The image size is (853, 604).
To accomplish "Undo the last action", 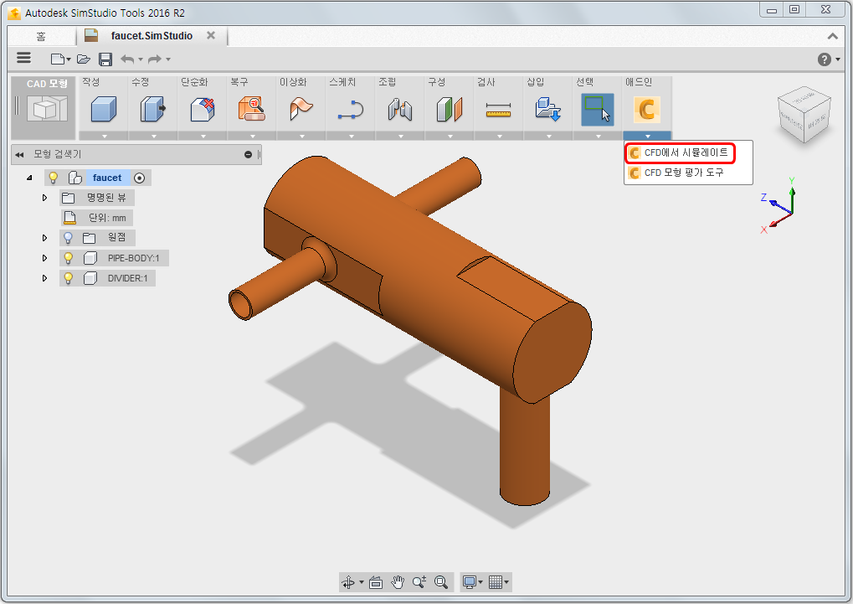I will pos(127,59).
